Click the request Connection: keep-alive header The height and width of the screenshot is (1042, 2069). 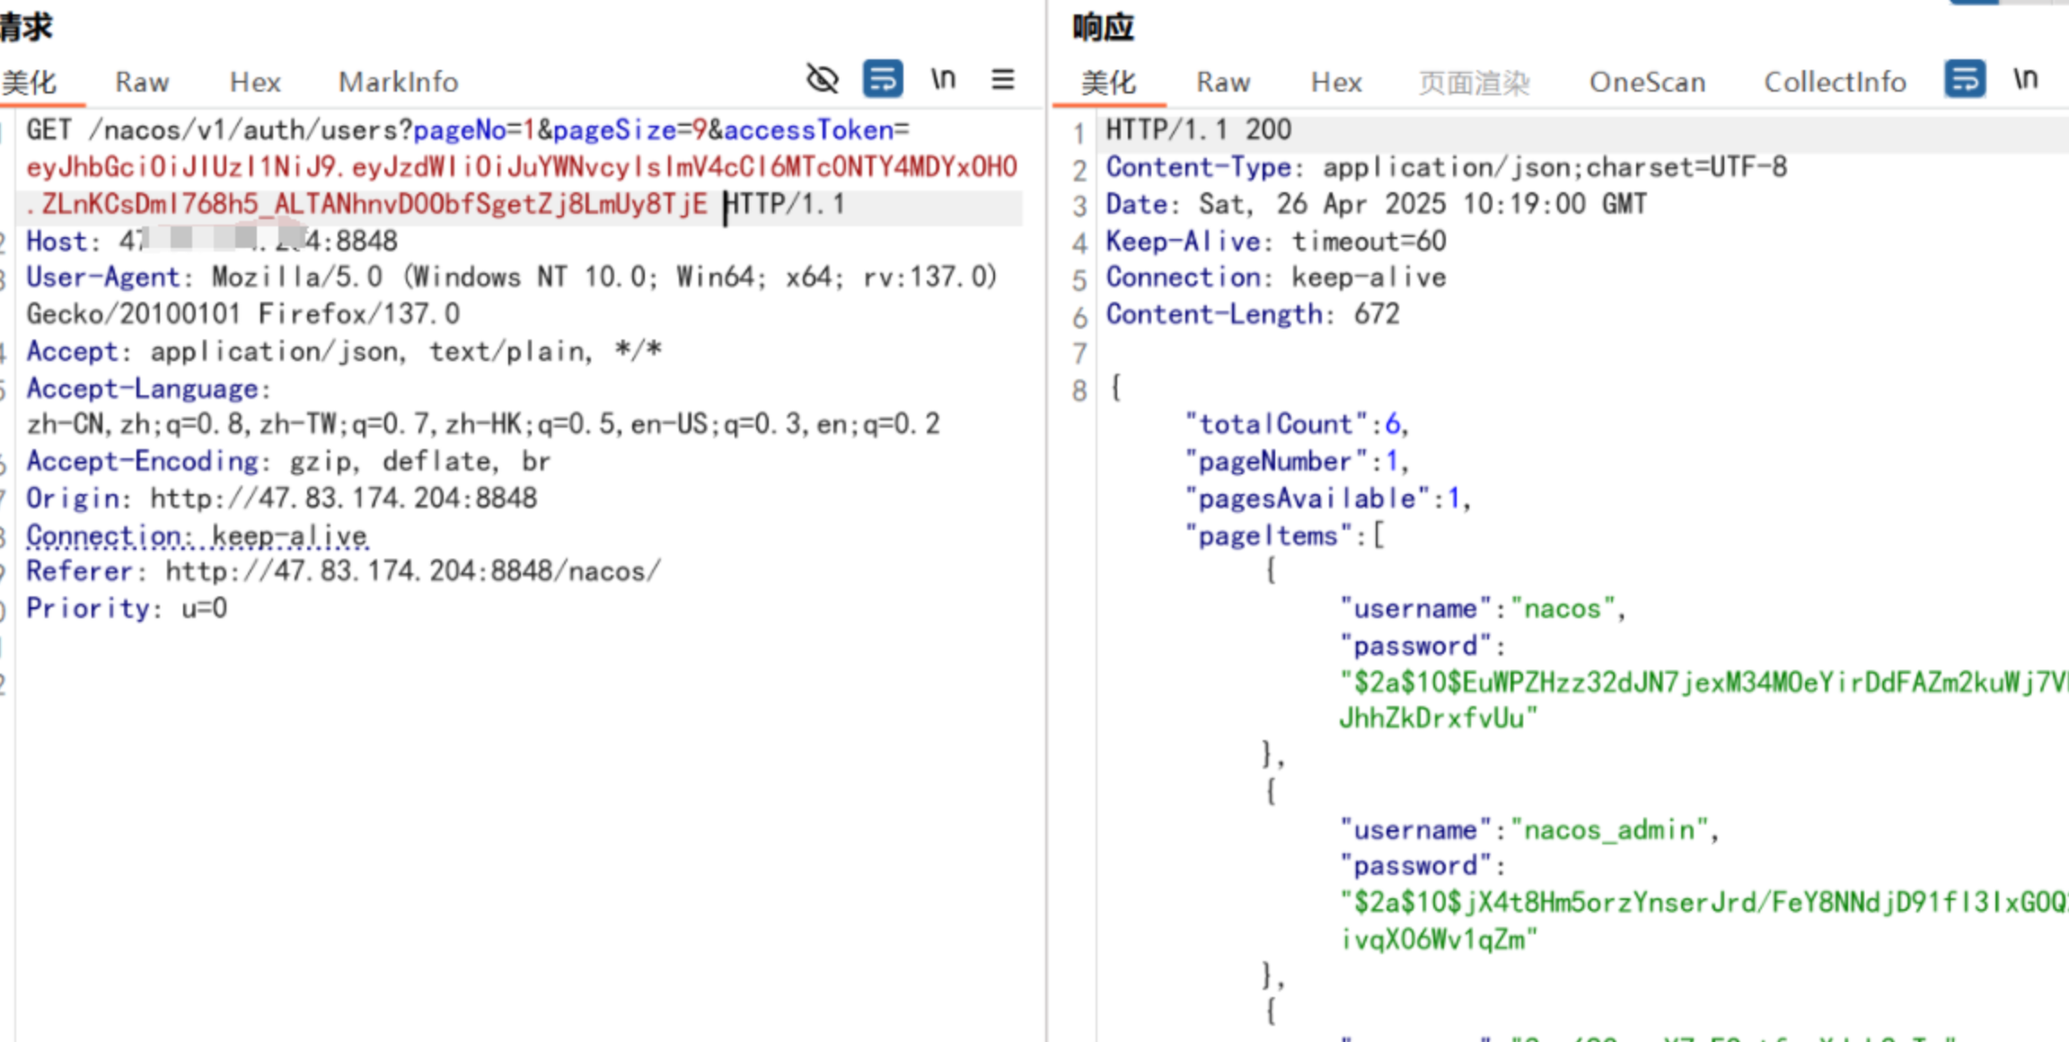click(197, 535)
